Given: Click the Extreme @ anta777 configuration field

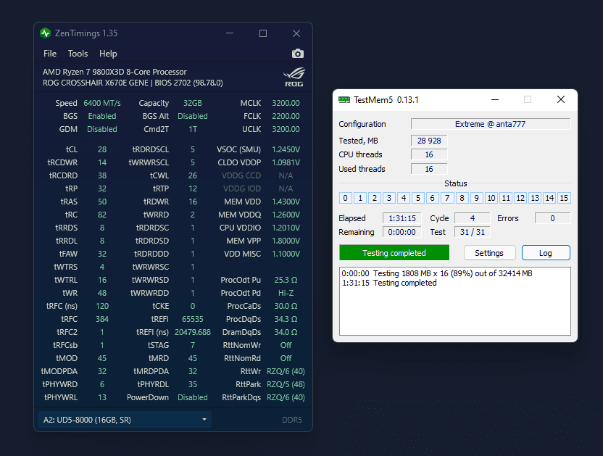Looking at the screenshot, I should click(490, 124).
